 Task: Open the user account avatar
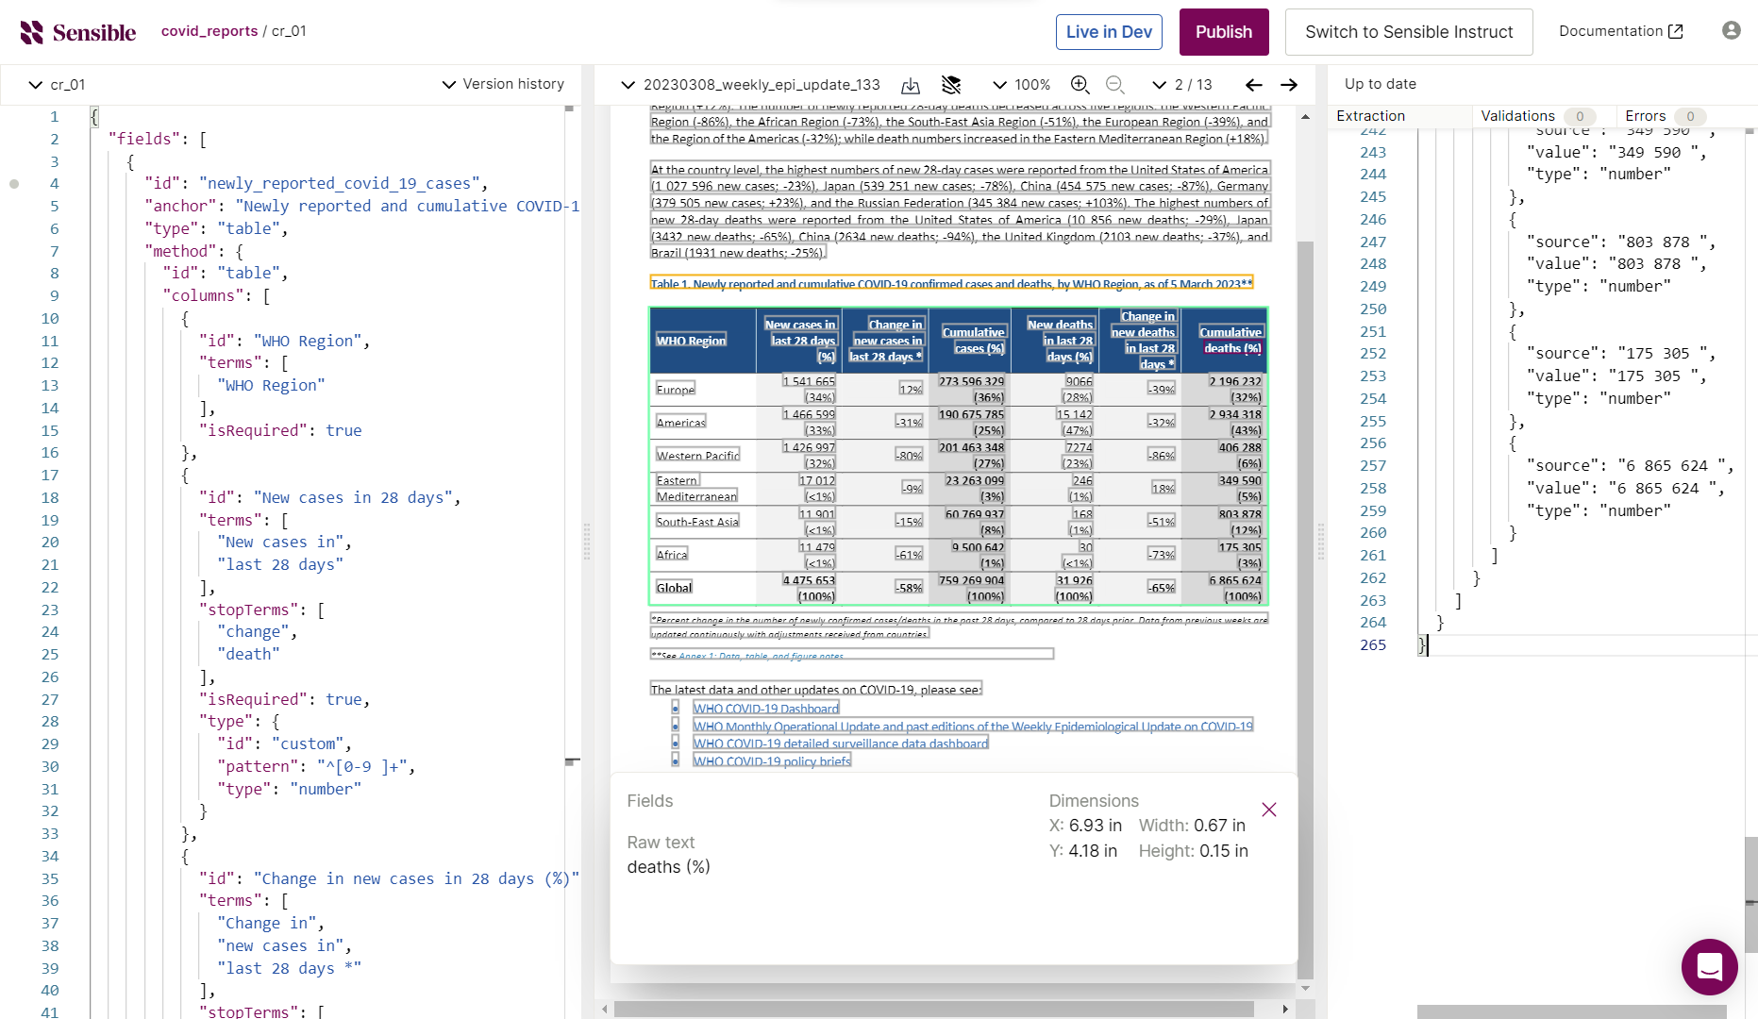pos(1732,31)
